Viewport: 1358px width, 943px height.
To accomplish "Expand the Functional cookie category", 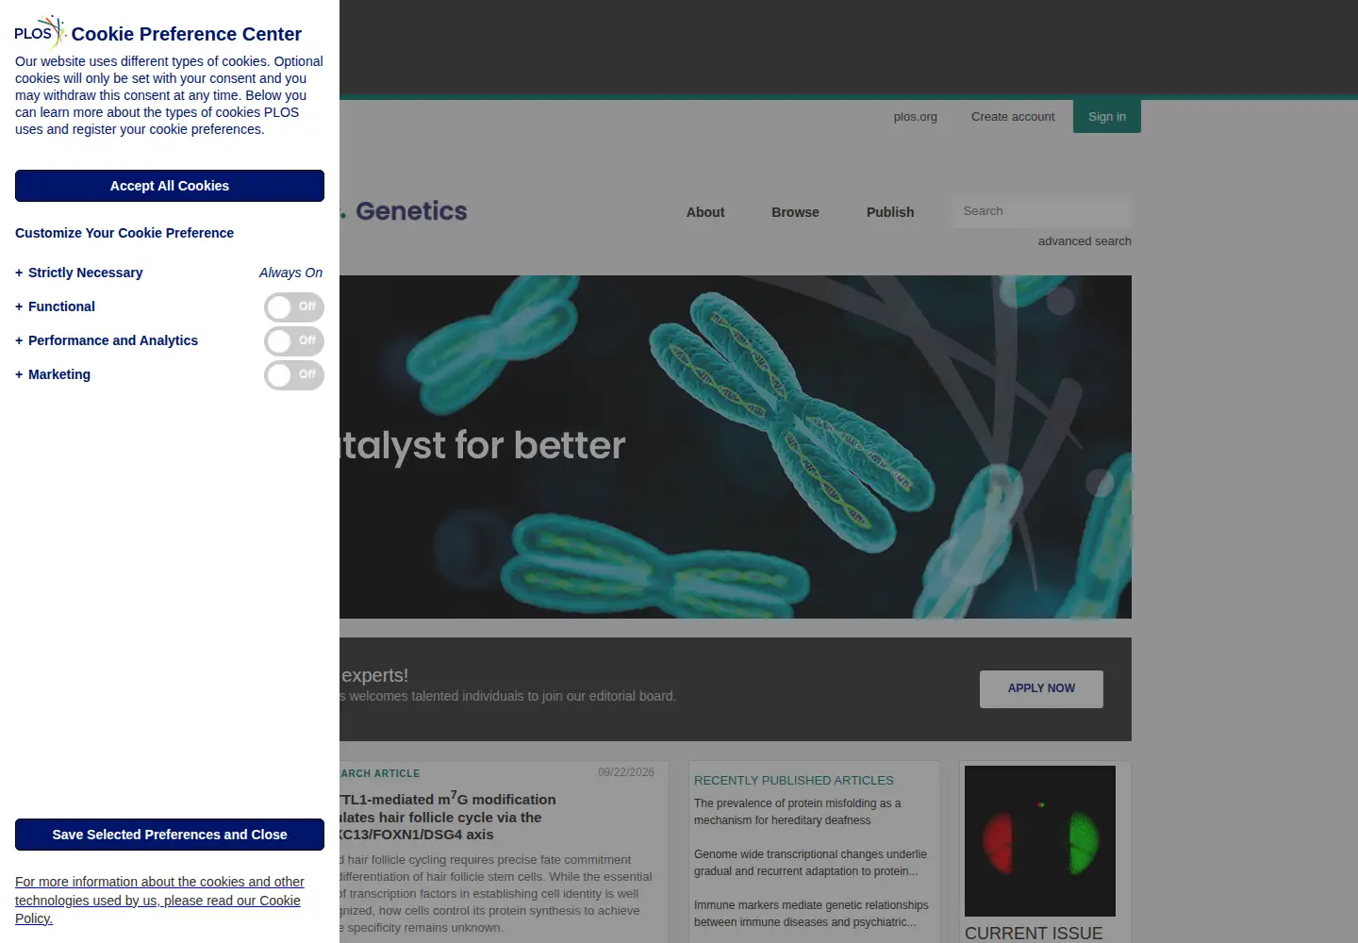I will click(55, 306).
